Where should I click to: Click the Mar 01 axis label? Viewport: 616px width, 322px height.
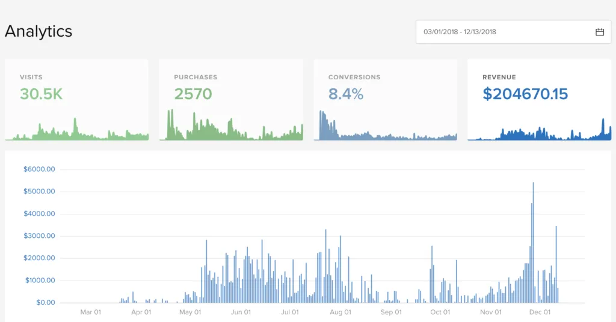(90, 312)
